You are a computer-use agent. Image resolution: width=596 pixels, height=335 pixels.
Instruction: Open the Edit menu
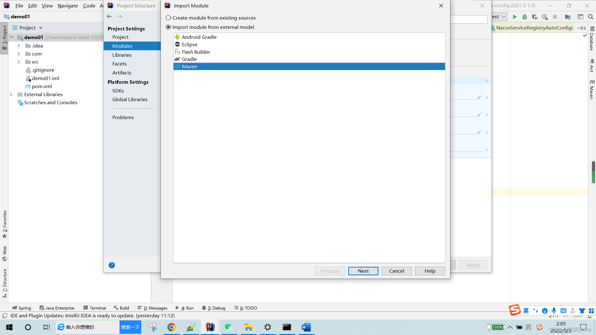[32, 6]
